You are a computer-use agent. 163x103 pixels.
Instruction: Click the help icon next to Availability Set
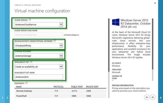click(31, 62)
